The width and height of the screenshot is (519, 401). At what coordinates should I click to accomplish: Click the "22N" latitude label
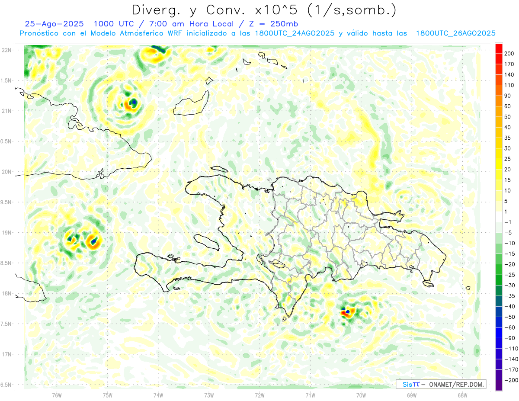coord(6,50)
